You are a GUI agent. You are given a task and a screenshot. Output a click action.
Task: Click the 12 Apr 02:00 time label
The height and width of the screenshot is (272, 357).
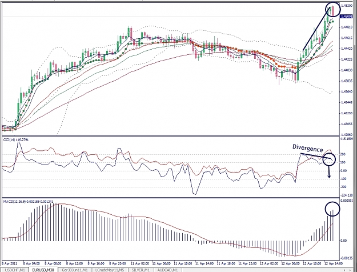269,263
